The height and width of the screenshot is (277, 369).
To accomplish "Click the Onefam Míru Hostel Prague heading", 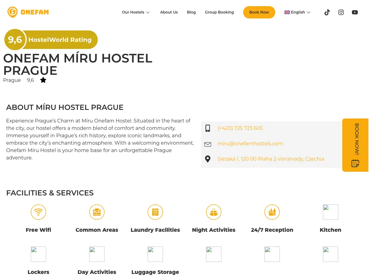I will (78, 64).
